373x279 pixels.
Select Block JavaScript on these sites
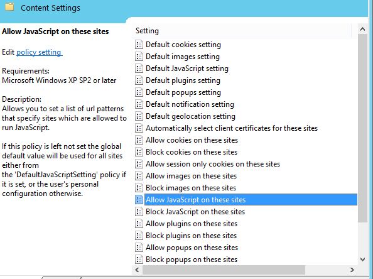click(x=195, y=212)
